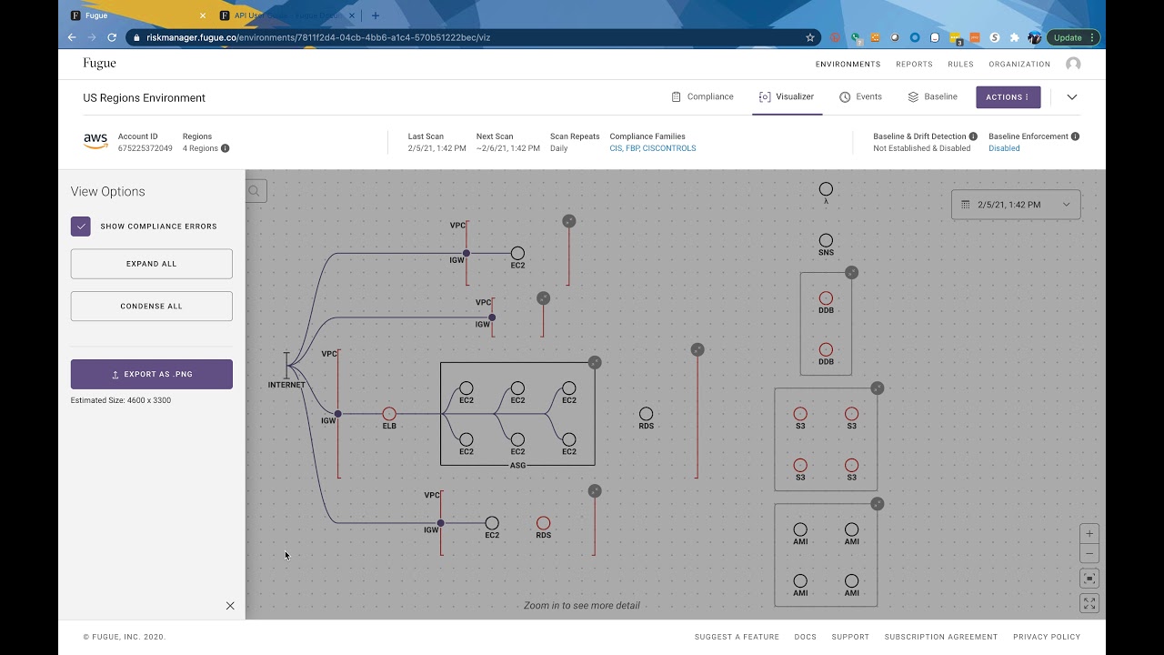Click the EXPAND ALL button

point(152,264)
